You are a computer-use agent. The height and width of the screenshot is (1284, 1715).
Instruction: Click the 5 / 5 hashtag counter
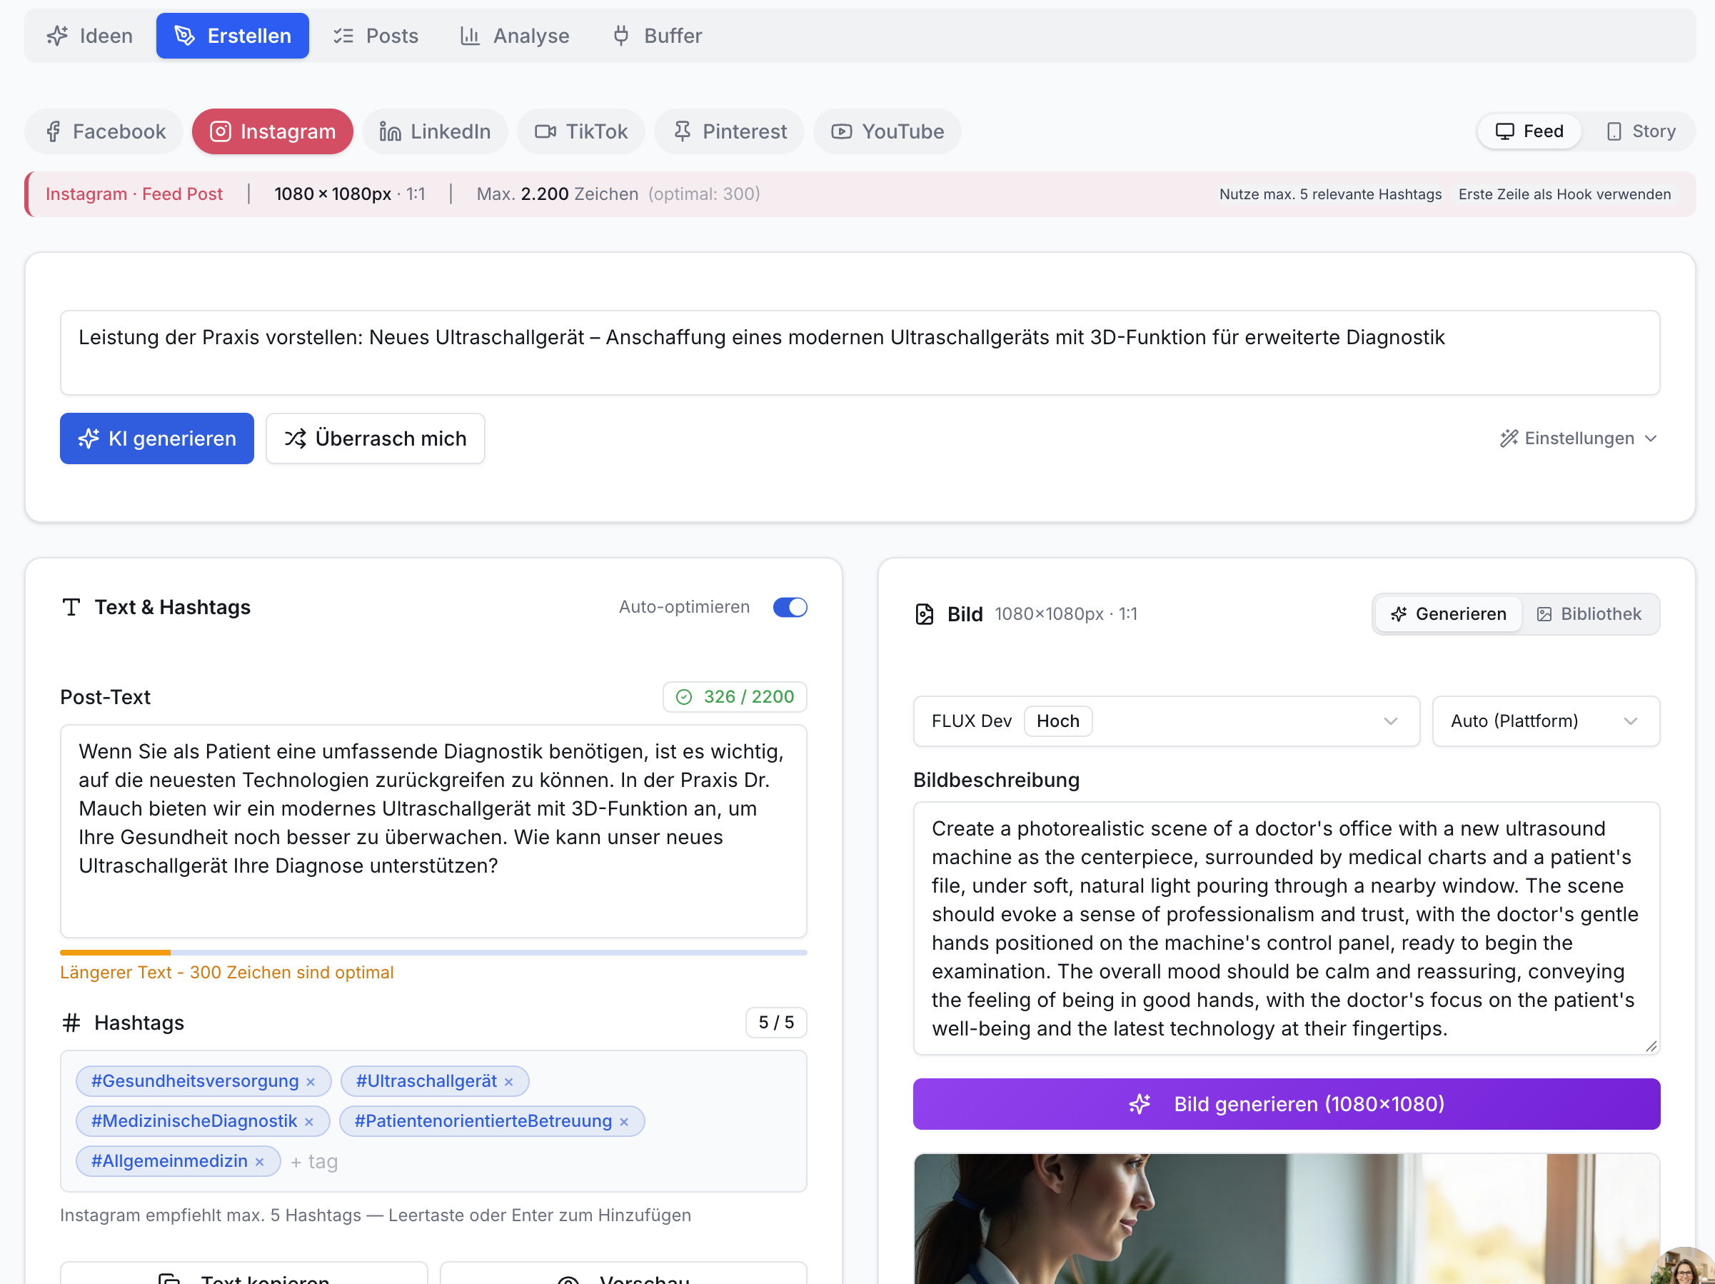(x=776, y=1022)
